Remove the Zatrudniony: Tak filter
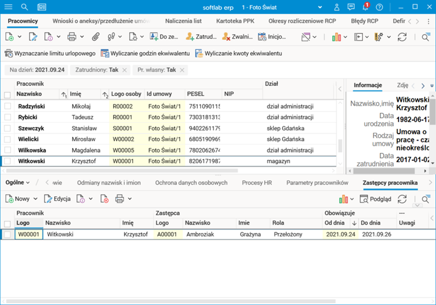436x305 pixels. tap(125, 70)
